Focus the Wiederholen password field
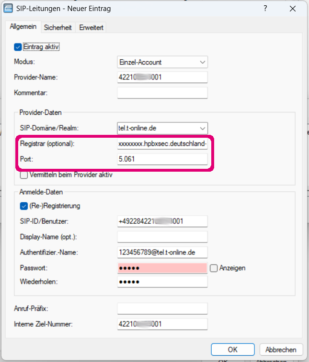The height and width of the screenshot is (362, 309). click(x=162, y=282)
